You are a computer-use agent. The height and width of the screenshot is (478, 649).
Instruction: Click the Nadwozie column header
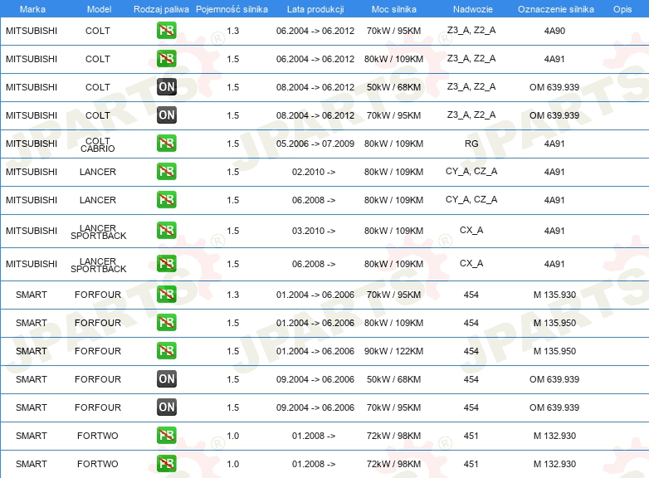tap(473, 9)
